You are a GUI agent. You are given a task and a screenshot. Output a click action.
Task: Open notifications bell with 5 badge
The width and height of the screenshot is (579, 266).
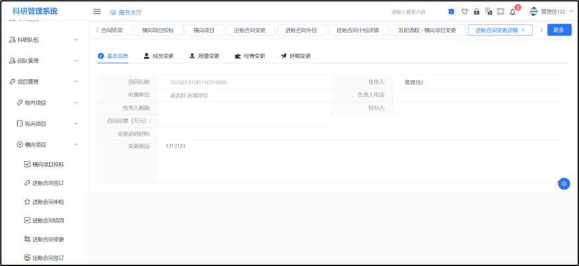pos(512,11)
